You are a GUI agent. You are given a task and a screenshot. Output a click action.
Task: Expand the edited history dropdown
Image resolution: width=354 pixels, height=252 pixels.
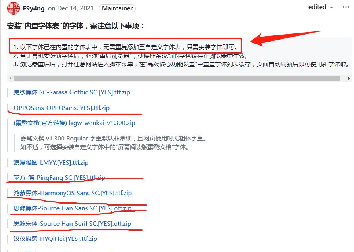tap(321, 7)
